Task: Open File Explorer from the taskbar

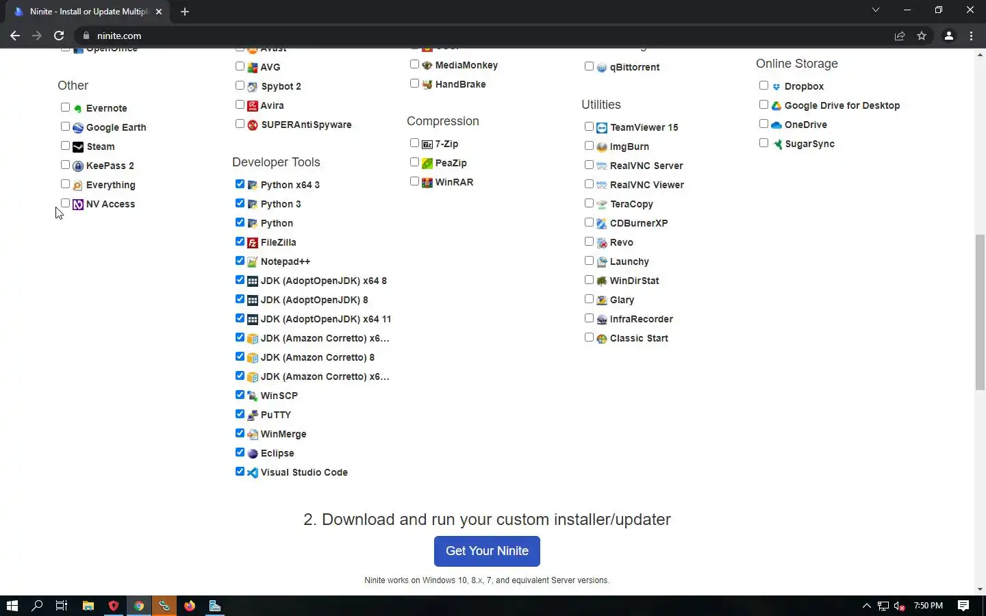Action: click(88, 606)
